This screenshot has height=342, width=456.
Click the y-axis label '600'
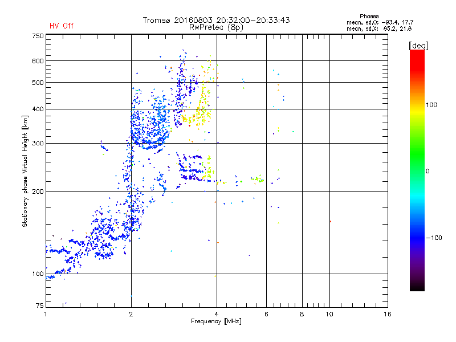coord(38,61)
